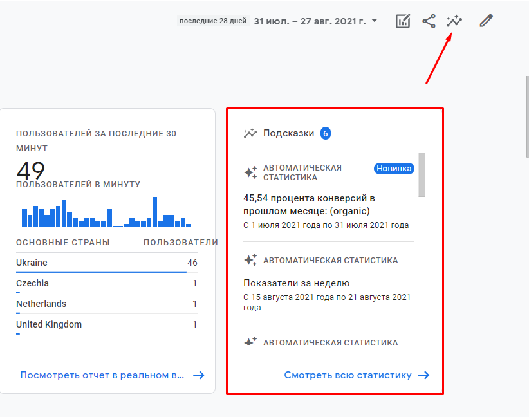Click the customize report chart icon
Viewport: 529px width, 417px height.
click(403, 21)
